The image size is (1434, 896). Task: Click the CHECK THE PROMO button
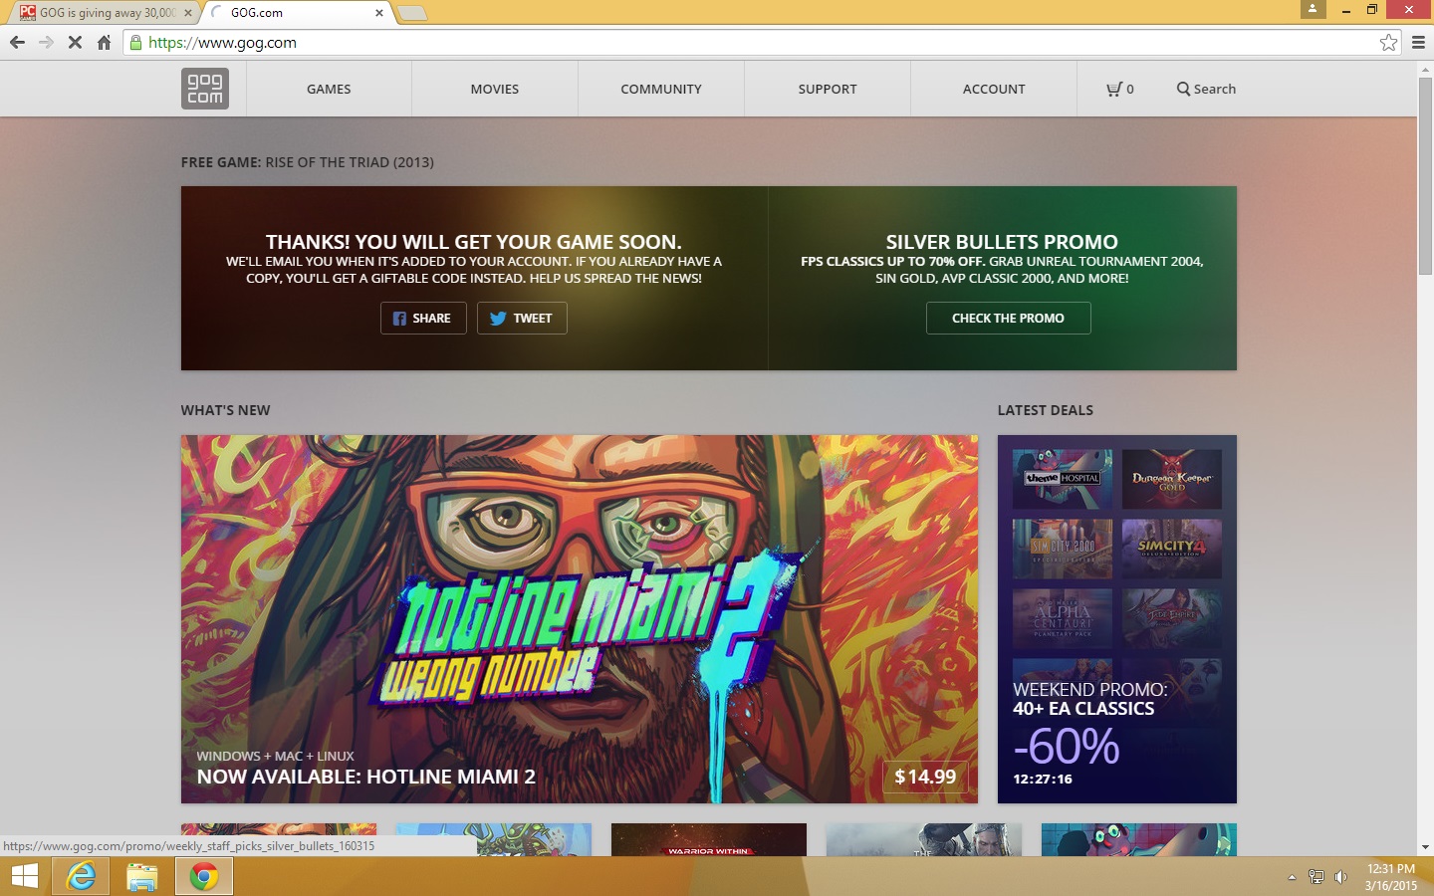(1008, 318)
